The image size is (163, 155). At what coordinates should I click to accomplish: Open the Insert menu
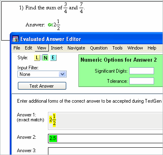[x=57, y=48]
